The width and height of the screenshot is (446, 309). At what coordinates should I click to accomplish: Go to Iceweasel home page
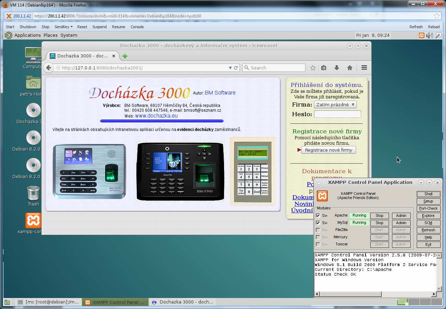tap(350, 68)
